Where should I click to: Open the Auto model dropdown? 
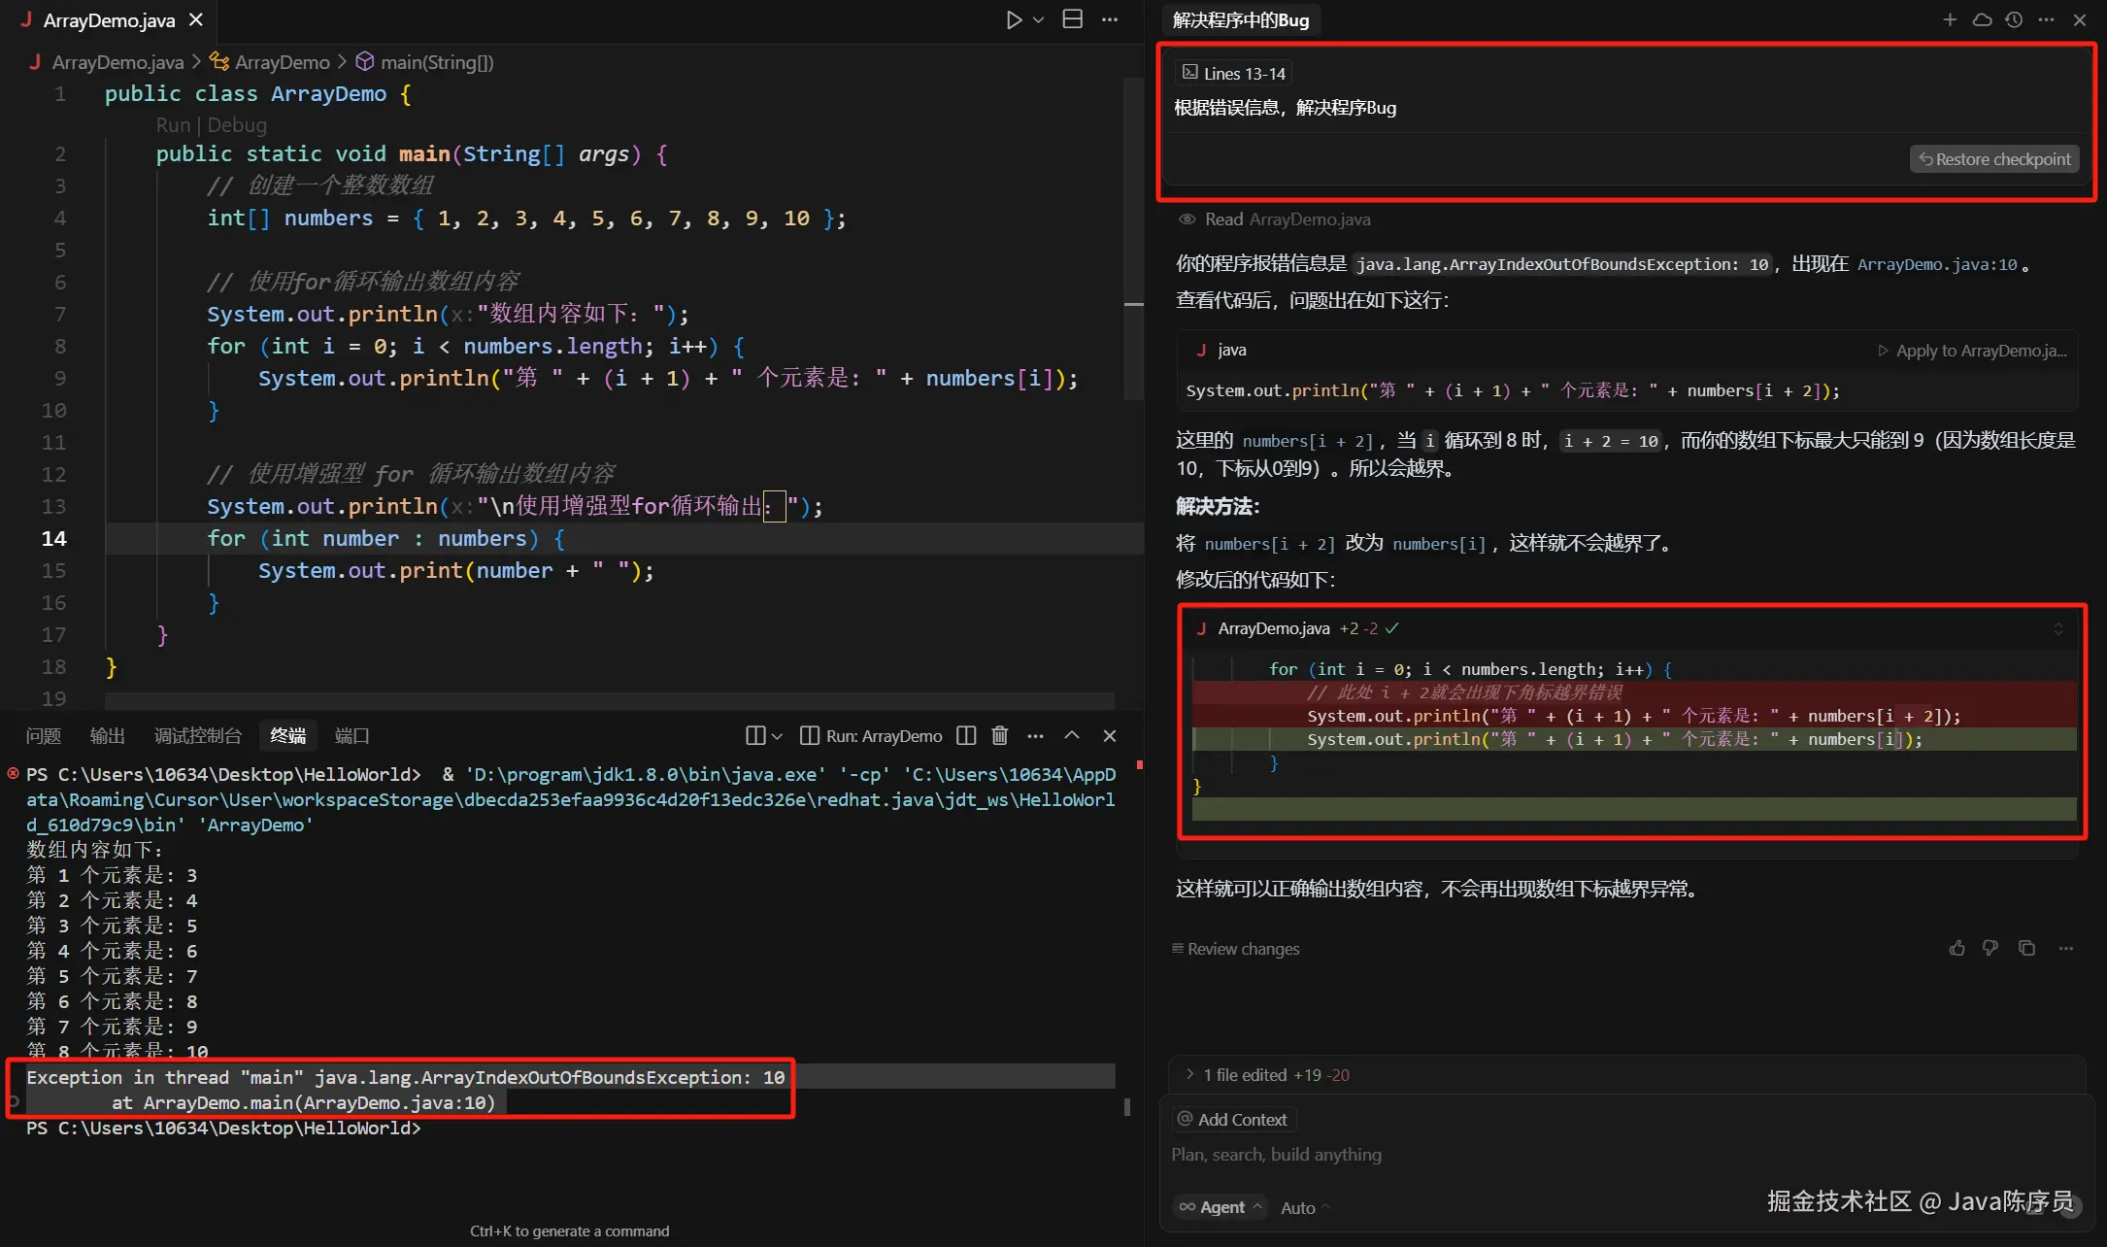point(1304,1207)
